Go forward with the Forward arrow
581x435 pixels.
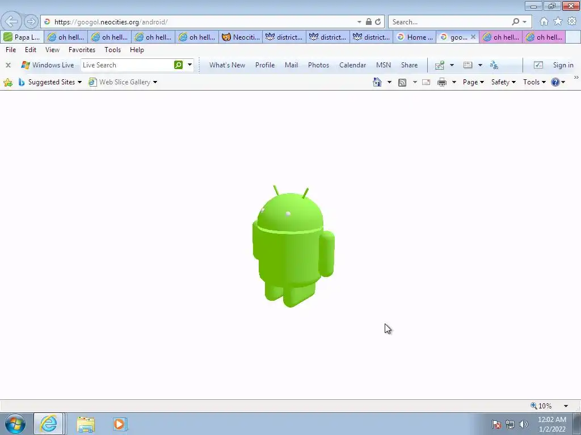click(x=31, y=22)
